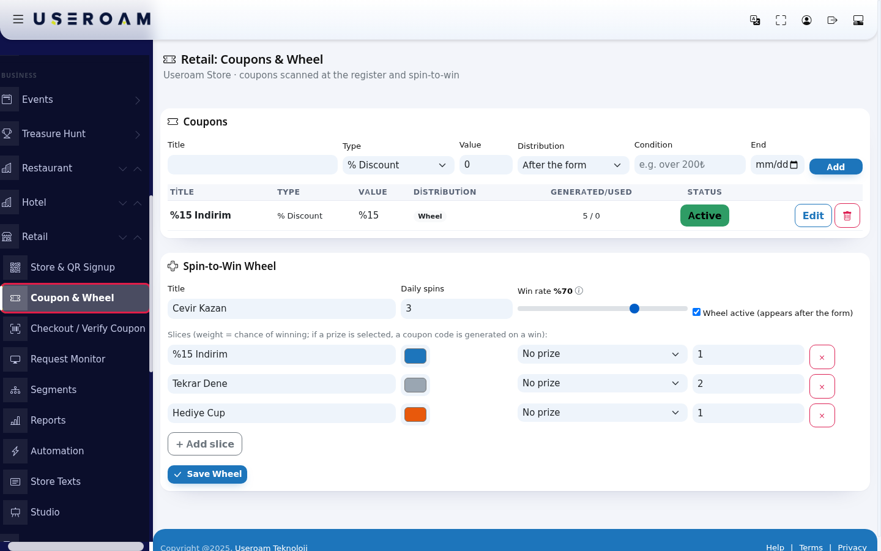881x551 pixels.
Task: Click the panel layout icon in header
Action: point(858,20)
